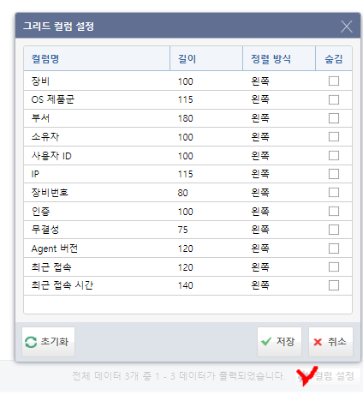Toggle the hide checkbox for OS 제품군
Image resolution: width=363 pixels, height=395 pixels.
[334, 99]
